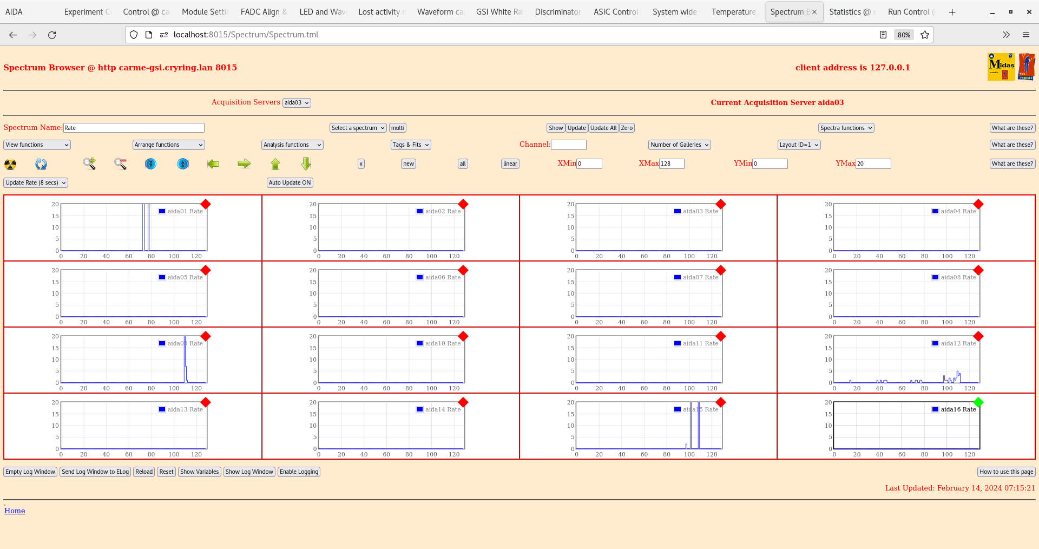Click the blue double down-arrow icon
1039x549 pixels.
[x=150, y=164]
